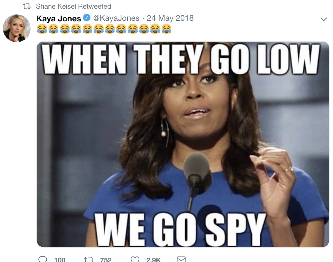The height and width of the screenshot is (262, 333).
Task: Like the tweet with the heart icon
Action: click(x=135, y=259)
